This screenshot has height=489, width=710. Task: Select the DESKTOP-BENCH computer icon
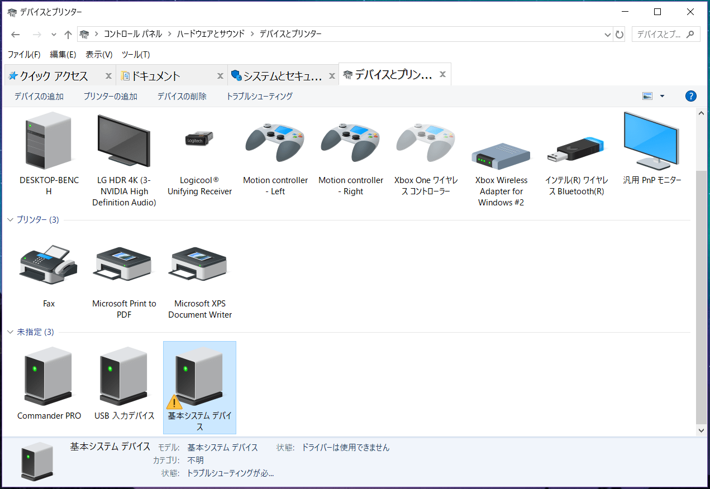coord(49,140)
